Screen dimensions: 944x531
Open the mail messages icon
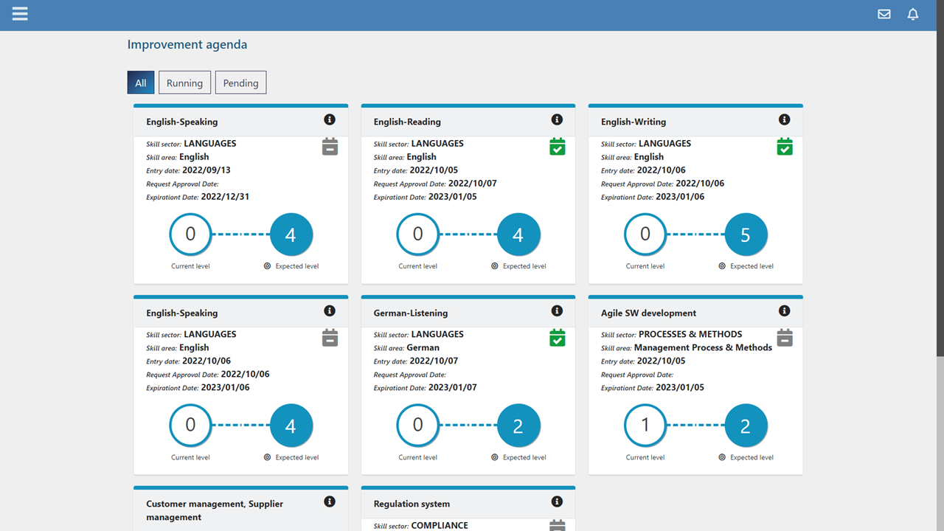pyautogui.click(x=884, y=14)
